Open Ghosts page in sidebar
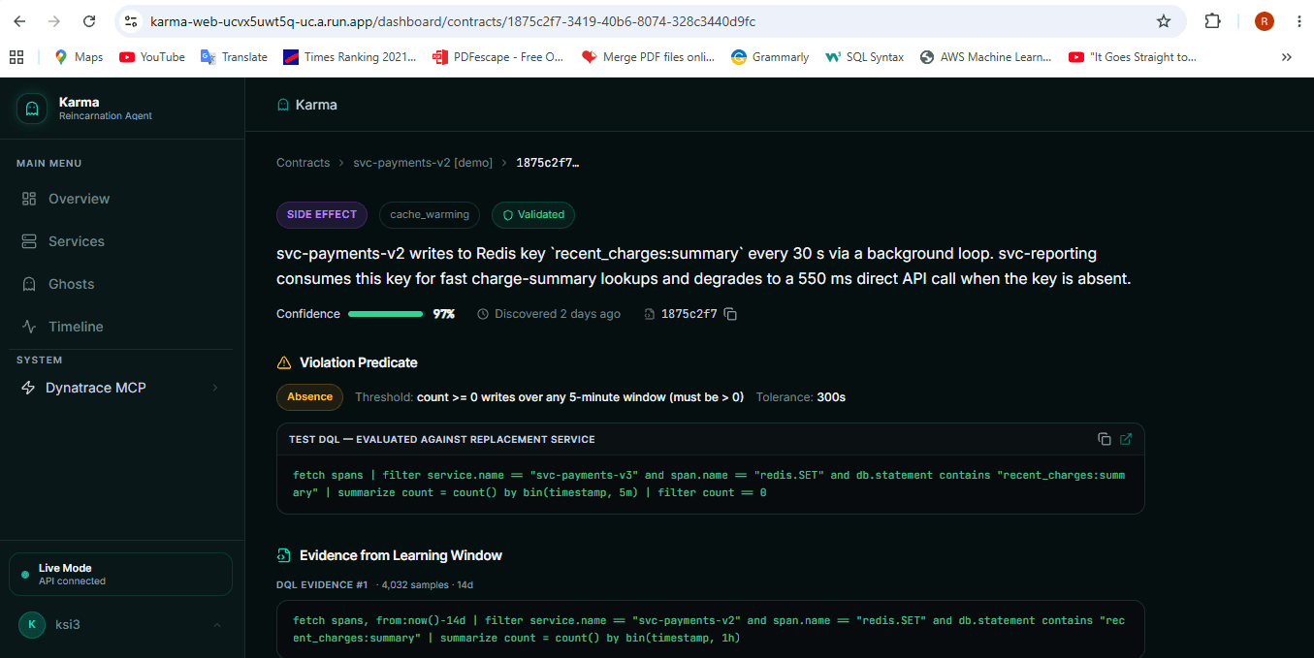1314x658 pixels. pyautogui.click(x=121, y=284)
